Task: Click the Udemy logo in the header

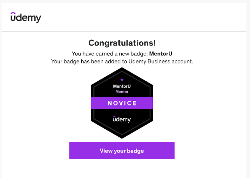Action: pyautogui.click(x=26, y=18)
